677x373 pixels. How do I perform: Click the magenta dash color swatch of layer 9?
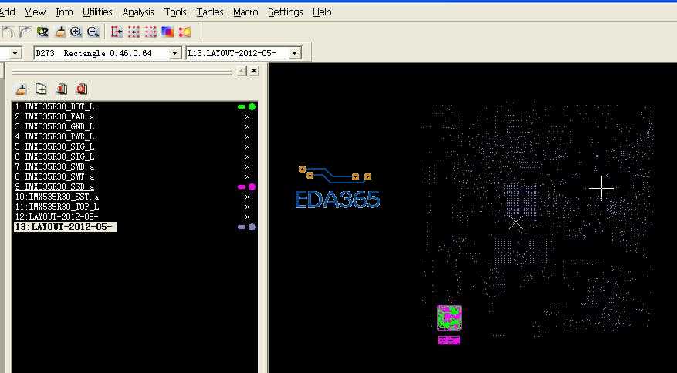point(242,187)
